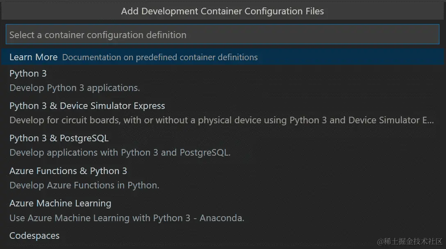Select Azure Functions & Python 3 option
446x249 pixels.
click(68, 171)
